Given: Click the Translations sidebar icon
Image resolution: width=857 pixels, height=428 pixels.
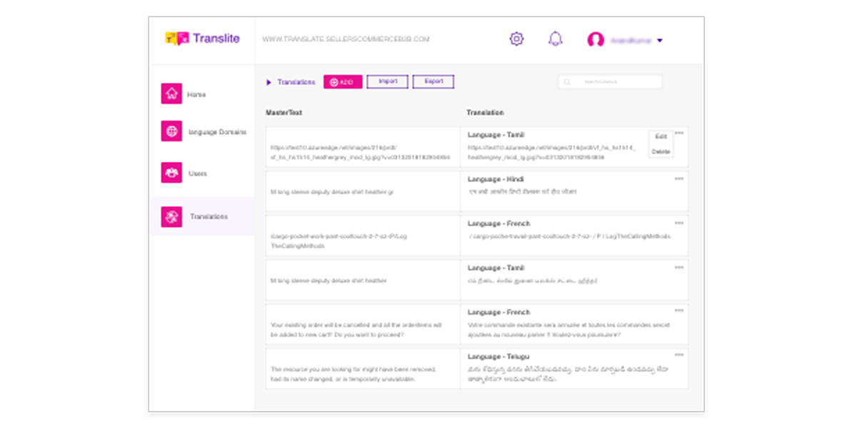Looking at the screenshot, I should tap(171, 216).
